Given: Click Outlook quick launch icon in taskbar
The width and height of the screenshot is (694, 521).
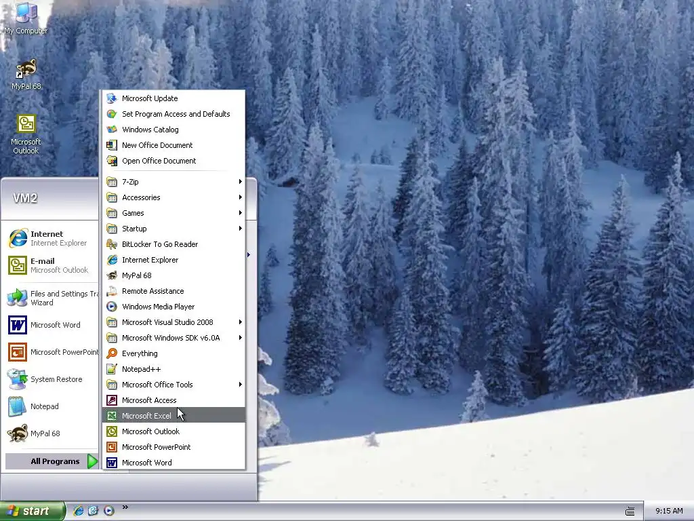Looking at the screenshot, I should pyautogui.click(x=93, y=511).
